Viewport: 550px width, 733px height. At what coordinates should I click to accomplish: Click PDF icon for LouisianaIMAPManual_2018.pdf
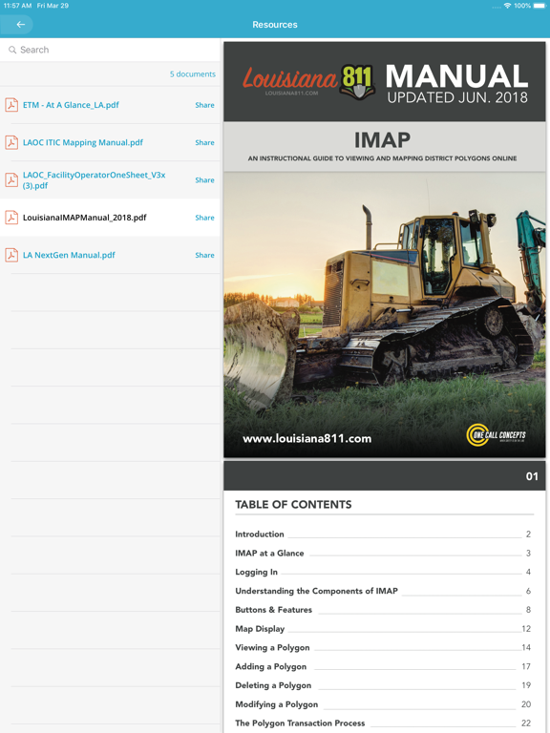[x=11, y=218]
